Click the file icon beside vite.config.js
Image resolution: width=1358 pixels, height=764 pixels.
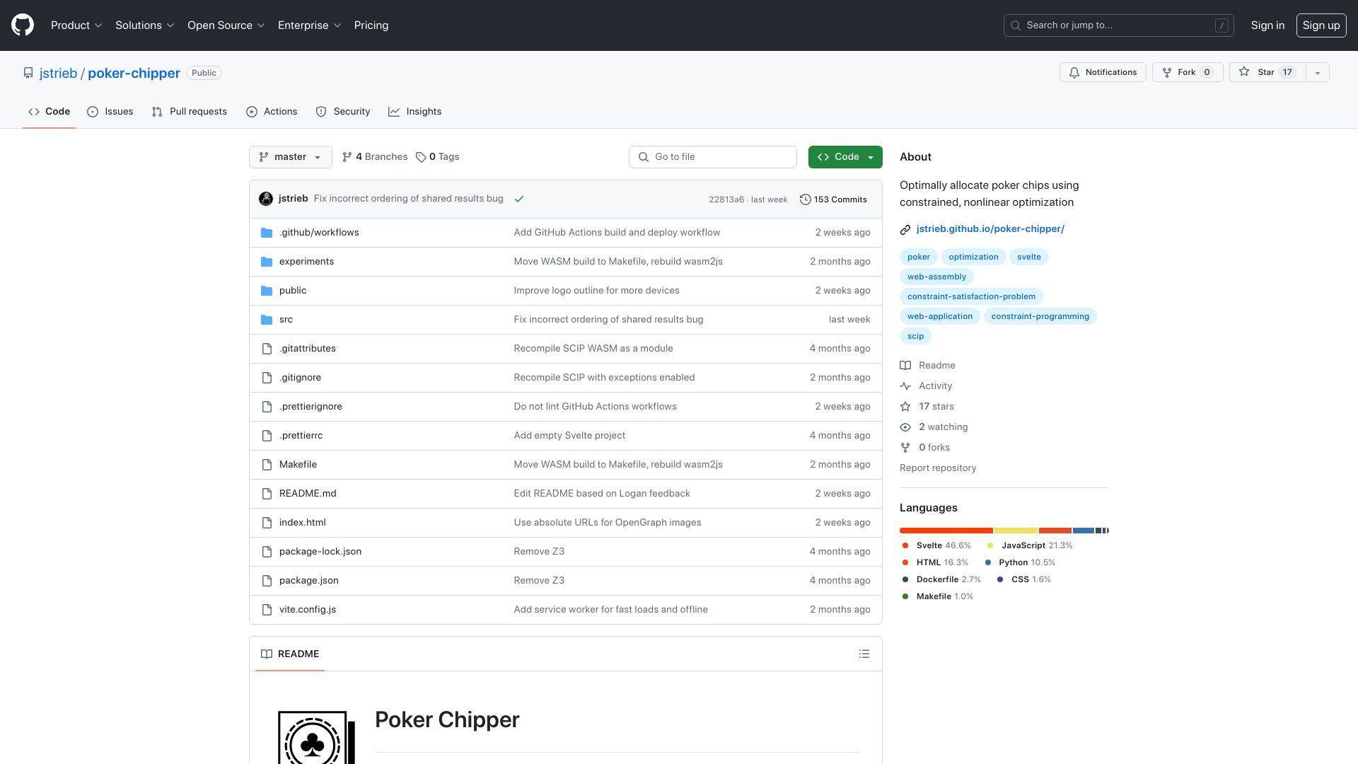click(x=267, y=610)
